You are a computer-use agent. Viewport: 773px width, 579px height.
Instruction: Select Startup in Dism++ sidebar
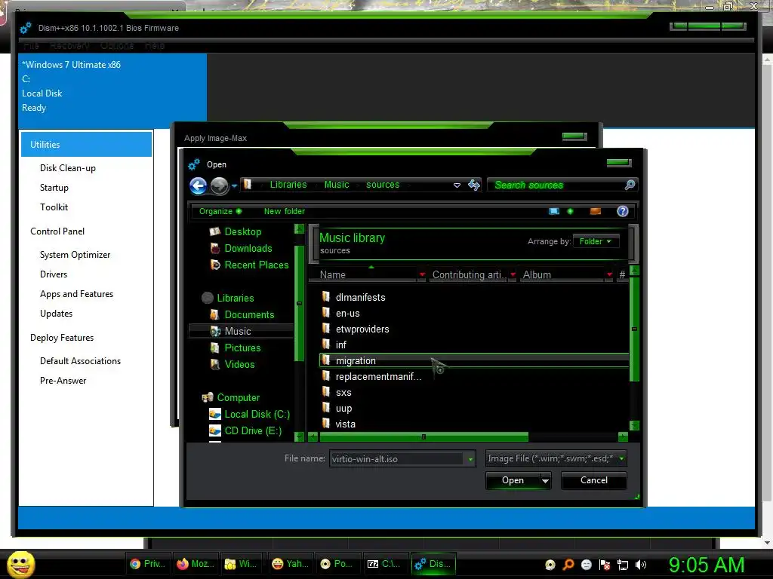(x=54, y=188)
